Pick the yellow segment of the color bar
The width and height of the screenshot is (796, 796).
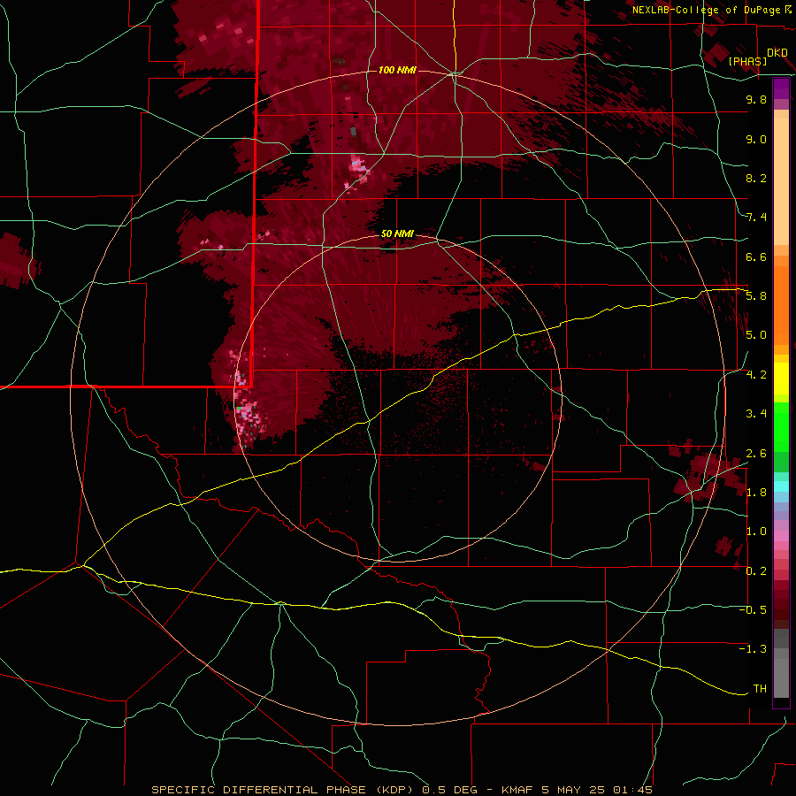(x=781, y=379)
